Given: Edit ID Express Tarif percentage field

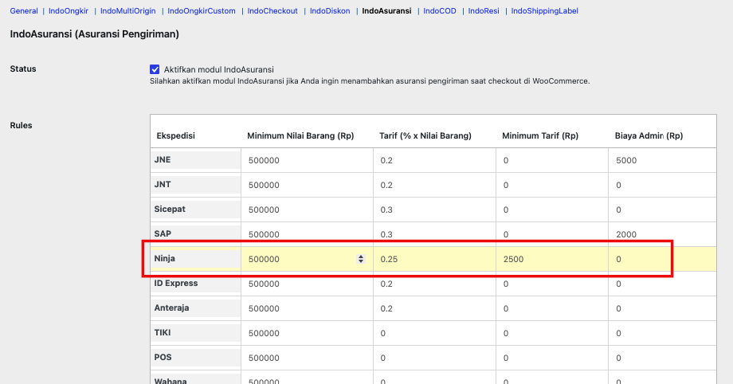Looking at the screenshot, I should [x=435, y=284].
